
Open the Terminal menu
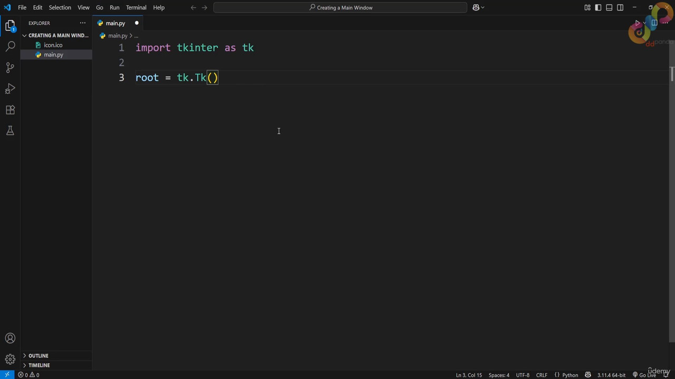136,7
